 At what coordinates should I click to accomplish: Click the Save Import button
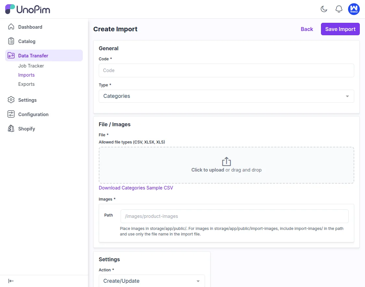(x=340, y=29)
